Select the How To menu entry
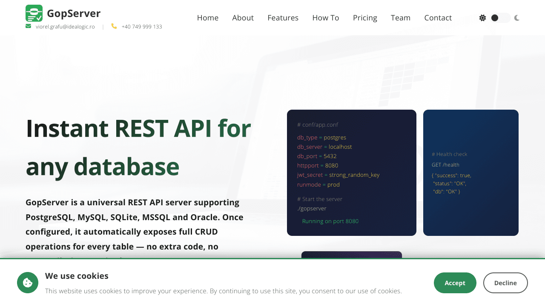545x306 pixels. [326, 17]
